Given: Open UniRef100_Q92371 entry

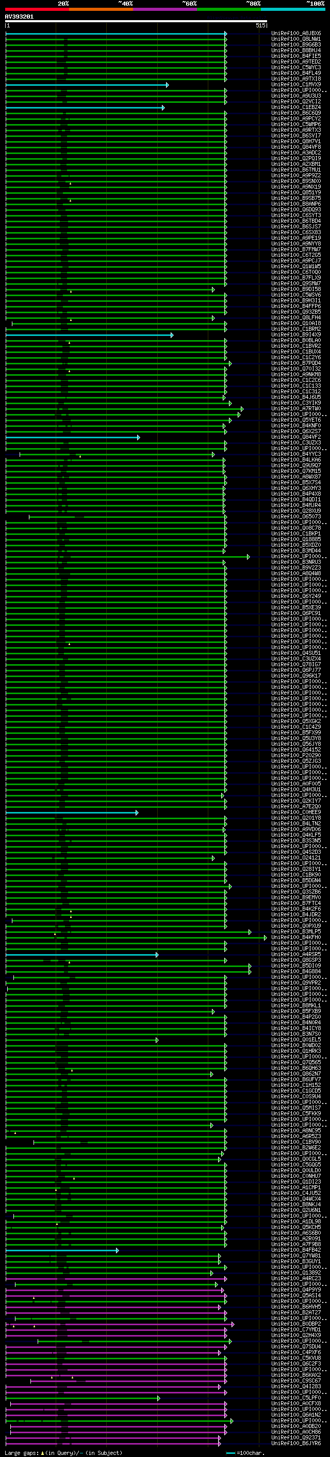Looking at the screenshot, I should (296, 1437).
